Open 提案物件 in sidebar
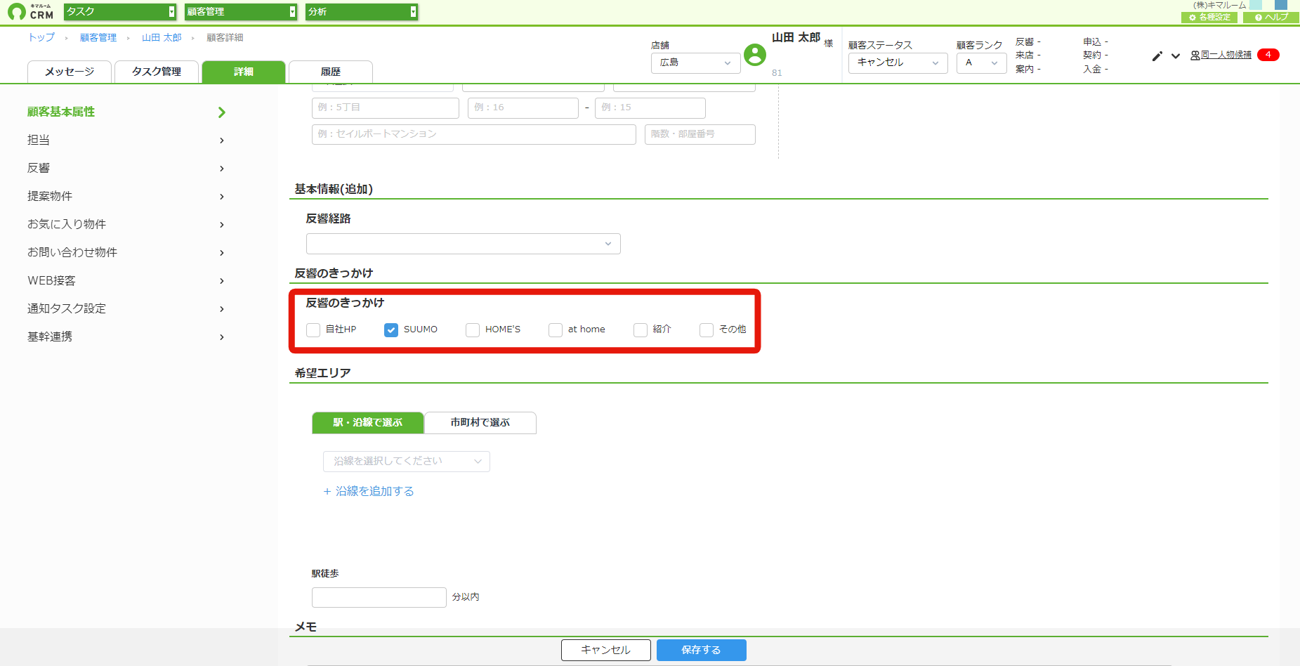The width and height of the screenshot is (1300, 666). click(x=50, y=196)
